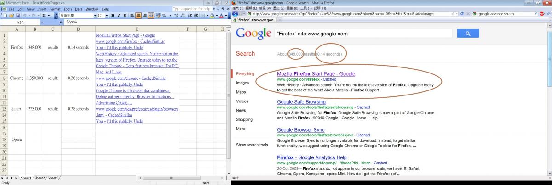The image size is (552, 185).
Task: Apply cell borders in Excel
Action: click(203, 16)
